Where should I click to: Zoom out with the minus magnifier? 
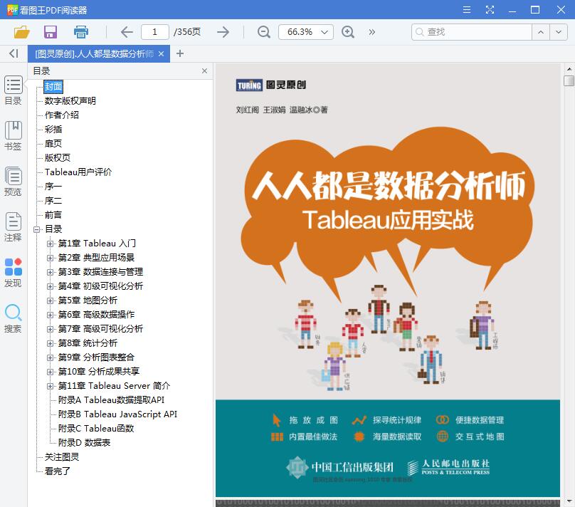[x=264, y=32]
